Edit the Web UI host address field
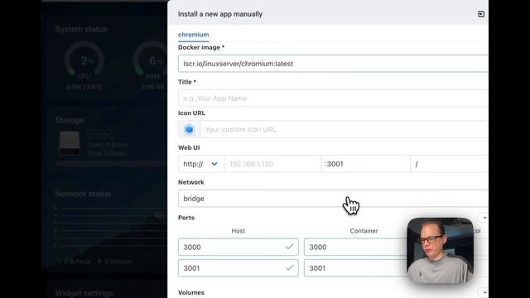Screen dimensions: 530x298 (272, 164)
